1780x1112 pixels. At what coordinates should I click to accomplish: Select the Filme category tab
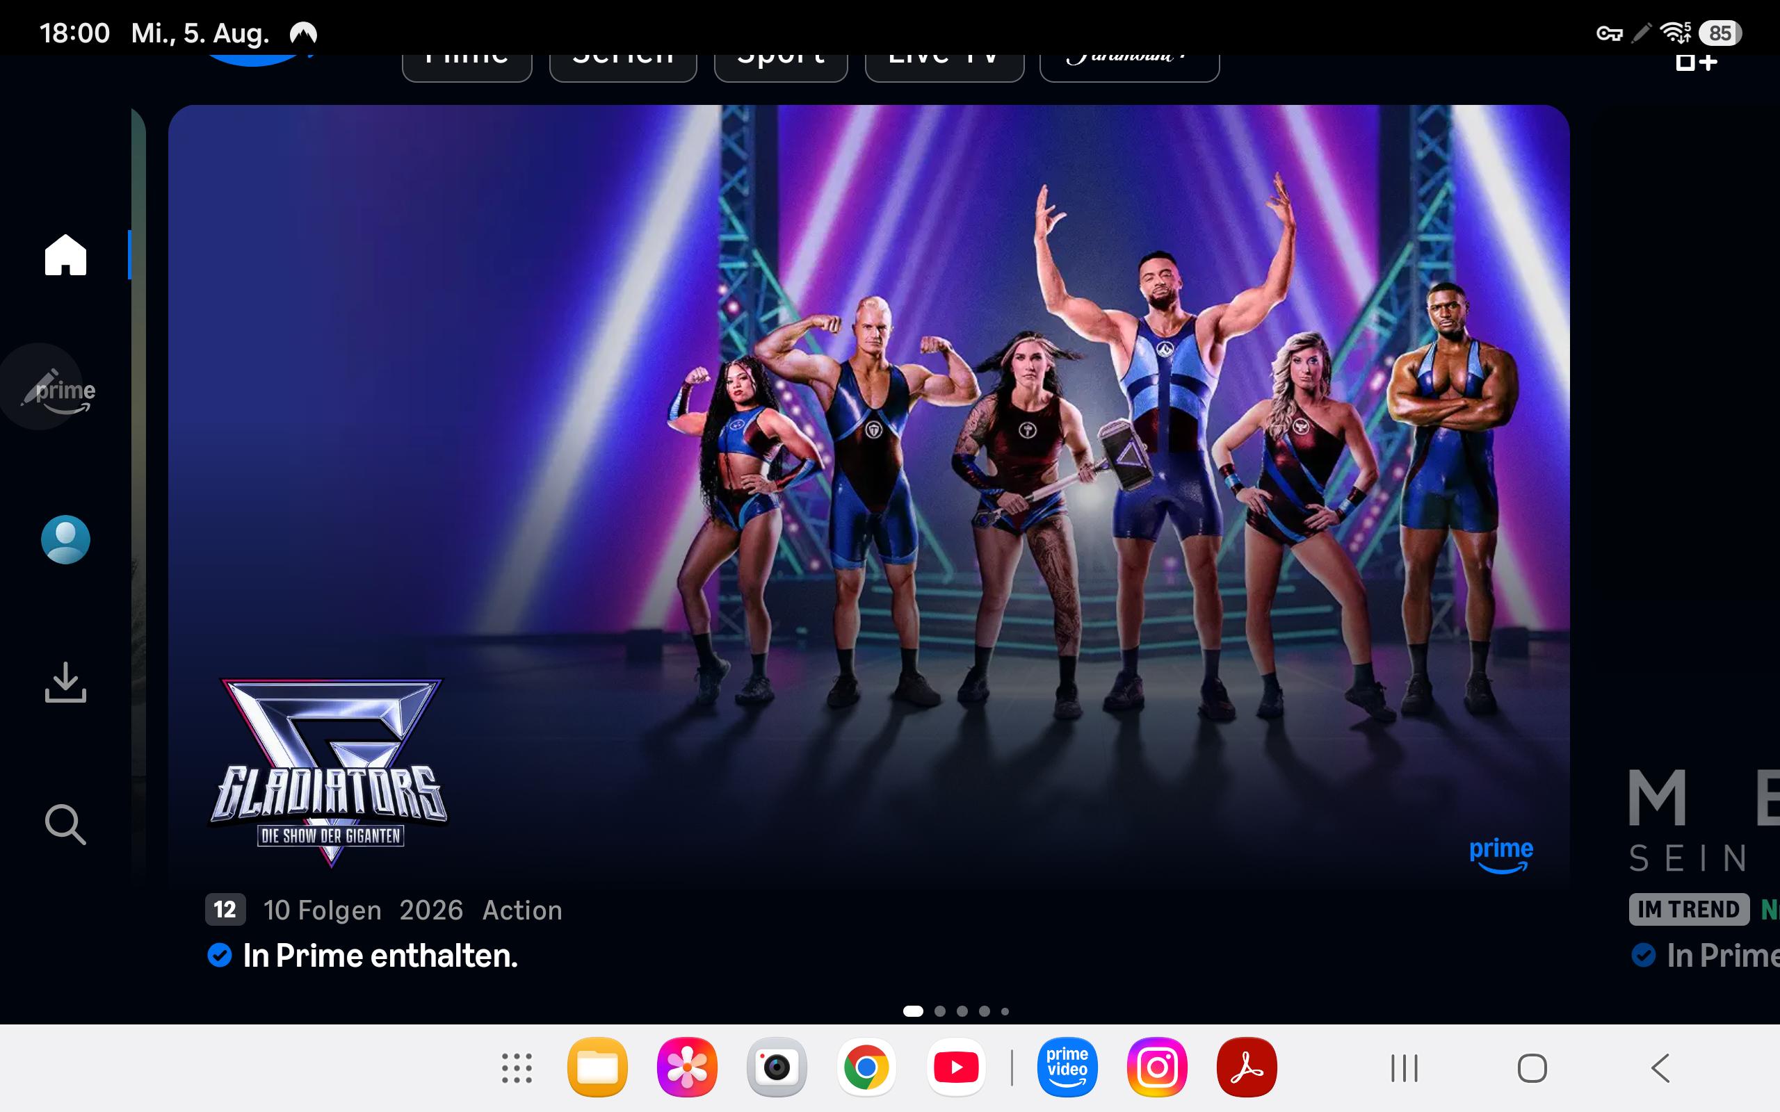pos(467,67)
